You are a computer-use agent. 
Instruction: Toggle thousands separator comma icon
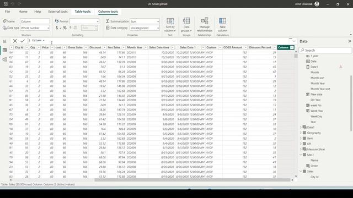[x=70, y=28]
